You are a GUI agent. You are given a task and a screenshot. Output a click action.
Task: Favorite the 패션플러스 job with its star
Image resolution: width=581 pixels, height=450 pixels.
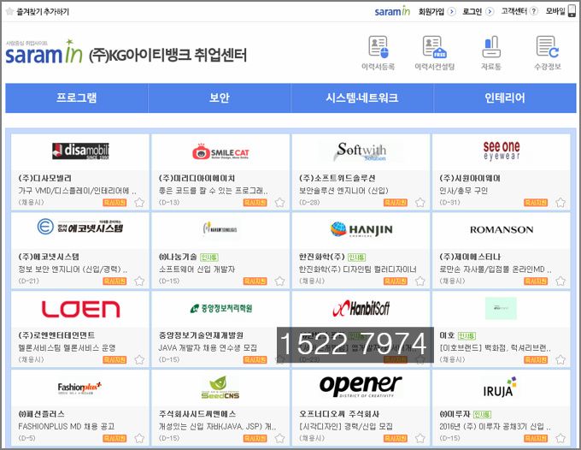point(139,439)
